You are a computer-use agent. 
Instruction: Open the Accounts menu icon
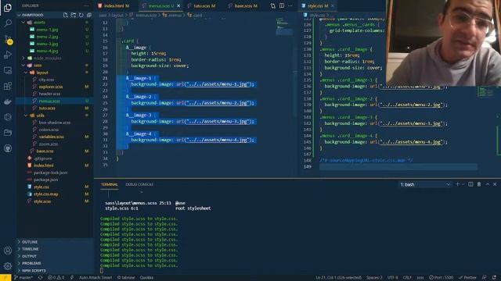pos(8,251)
